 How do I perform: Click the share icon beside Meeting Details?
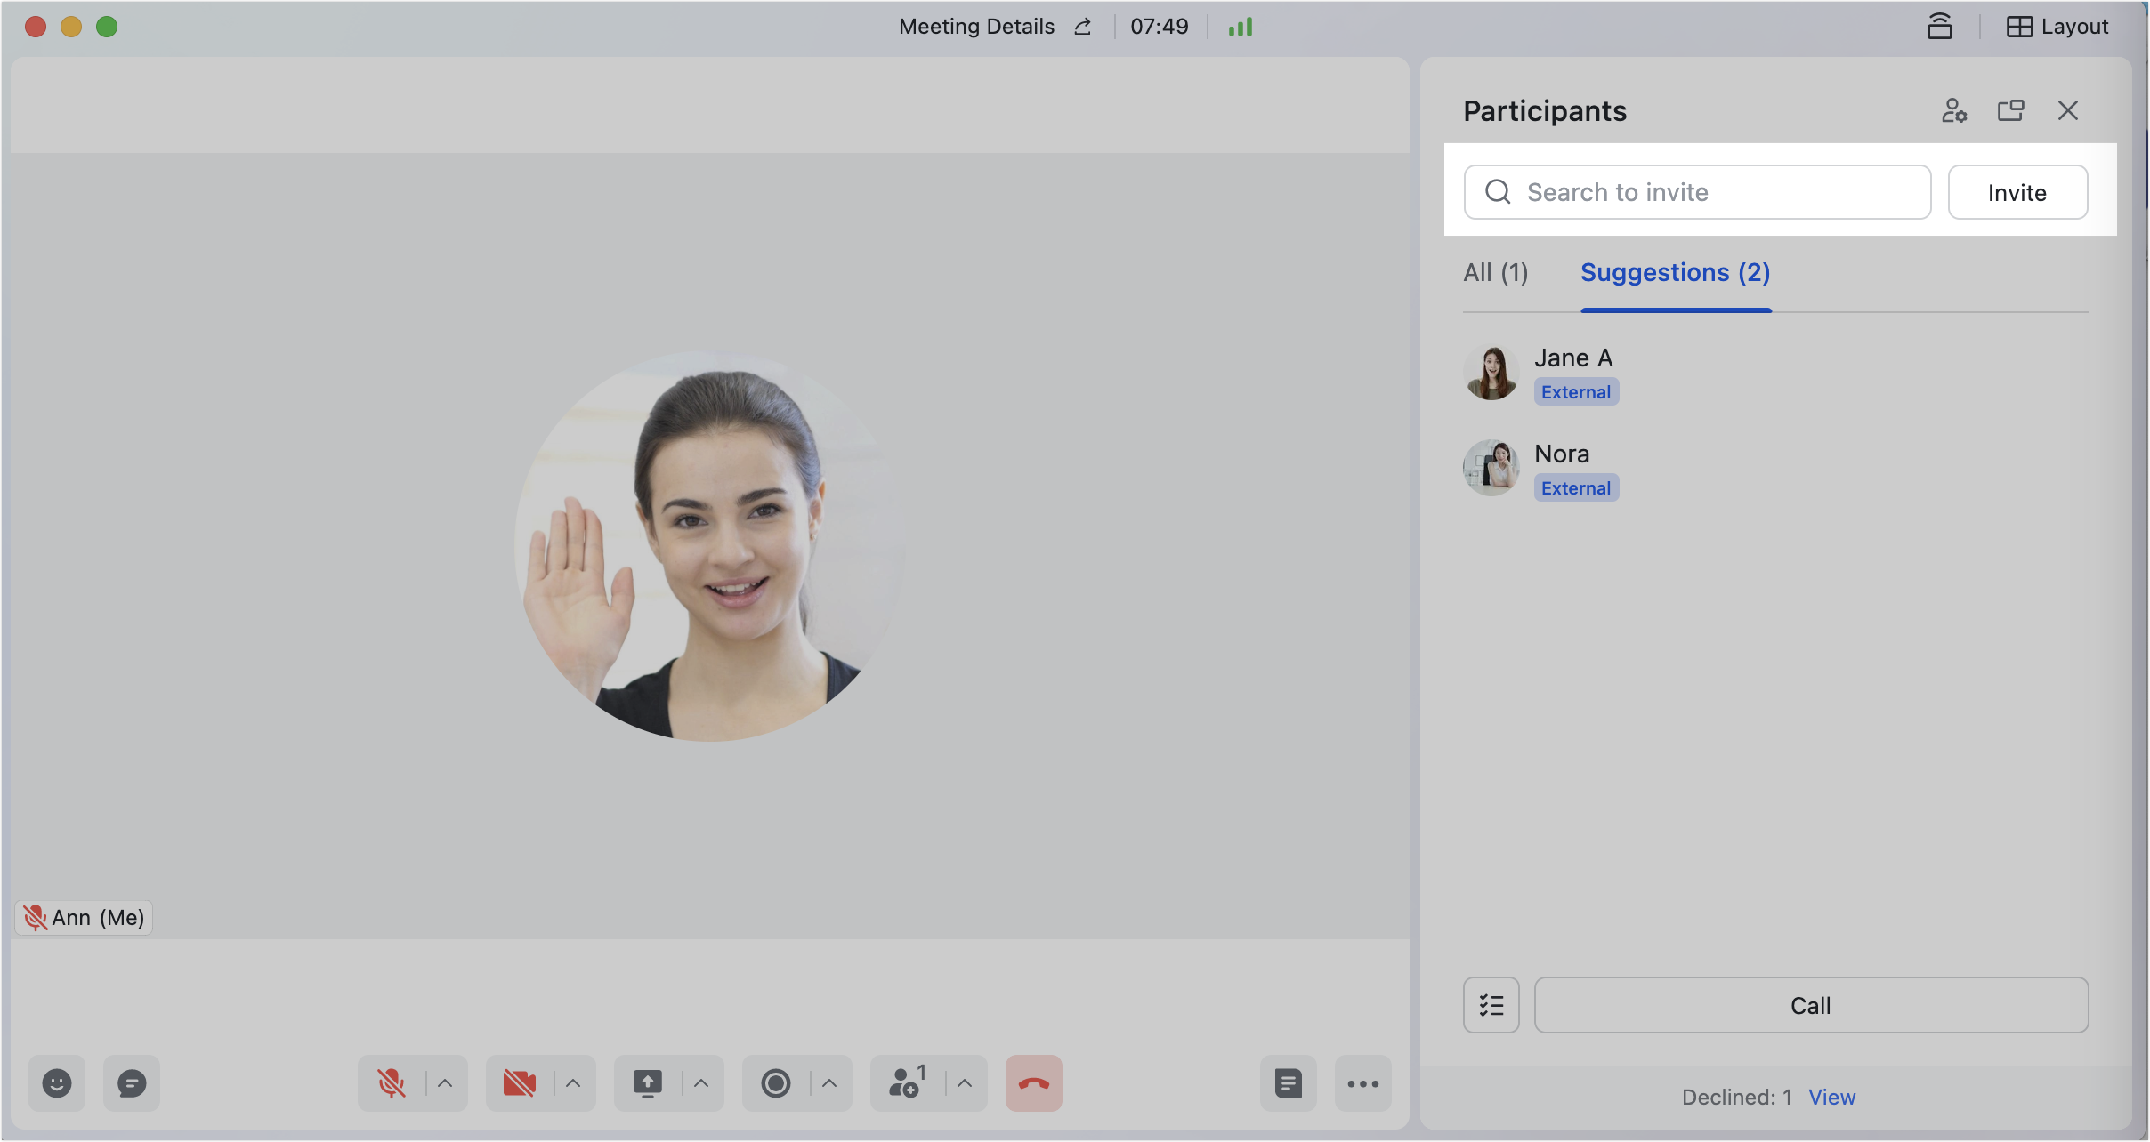[x=1083, y=27]
